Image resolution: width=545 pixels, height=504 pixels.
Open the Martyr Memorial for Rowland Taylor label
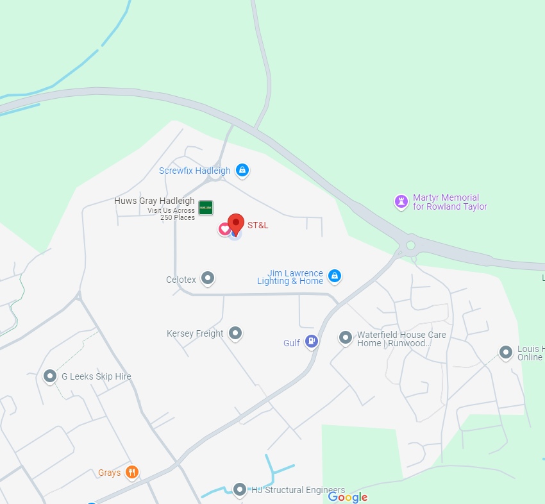pos(450,202)
